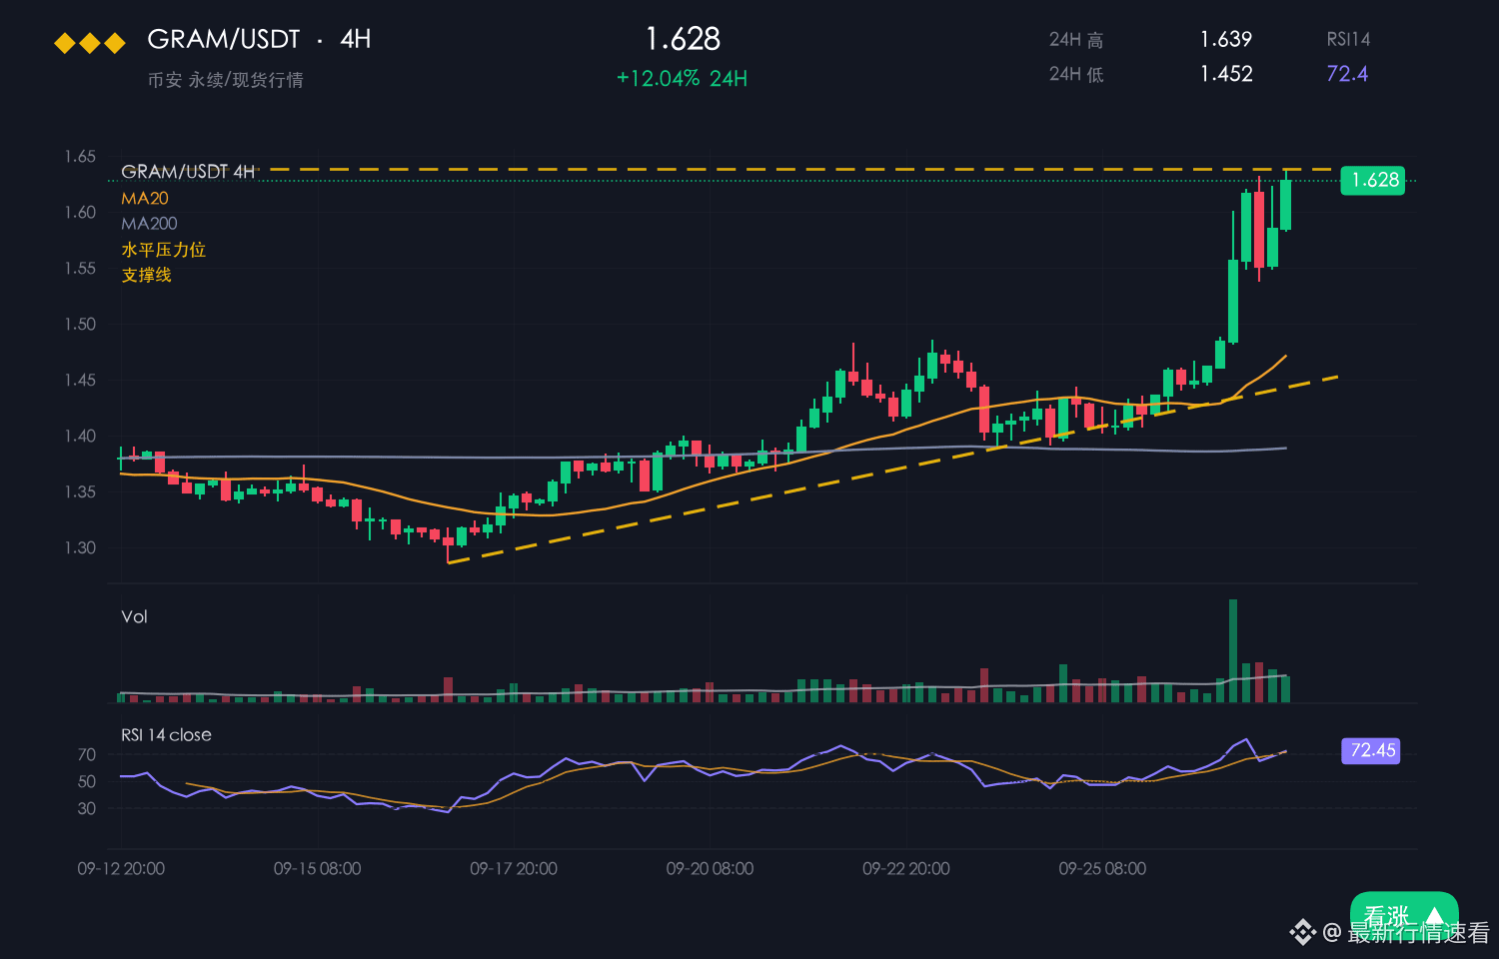
Task: Click the Vol panel label
Action: click(x=134, y=616)
